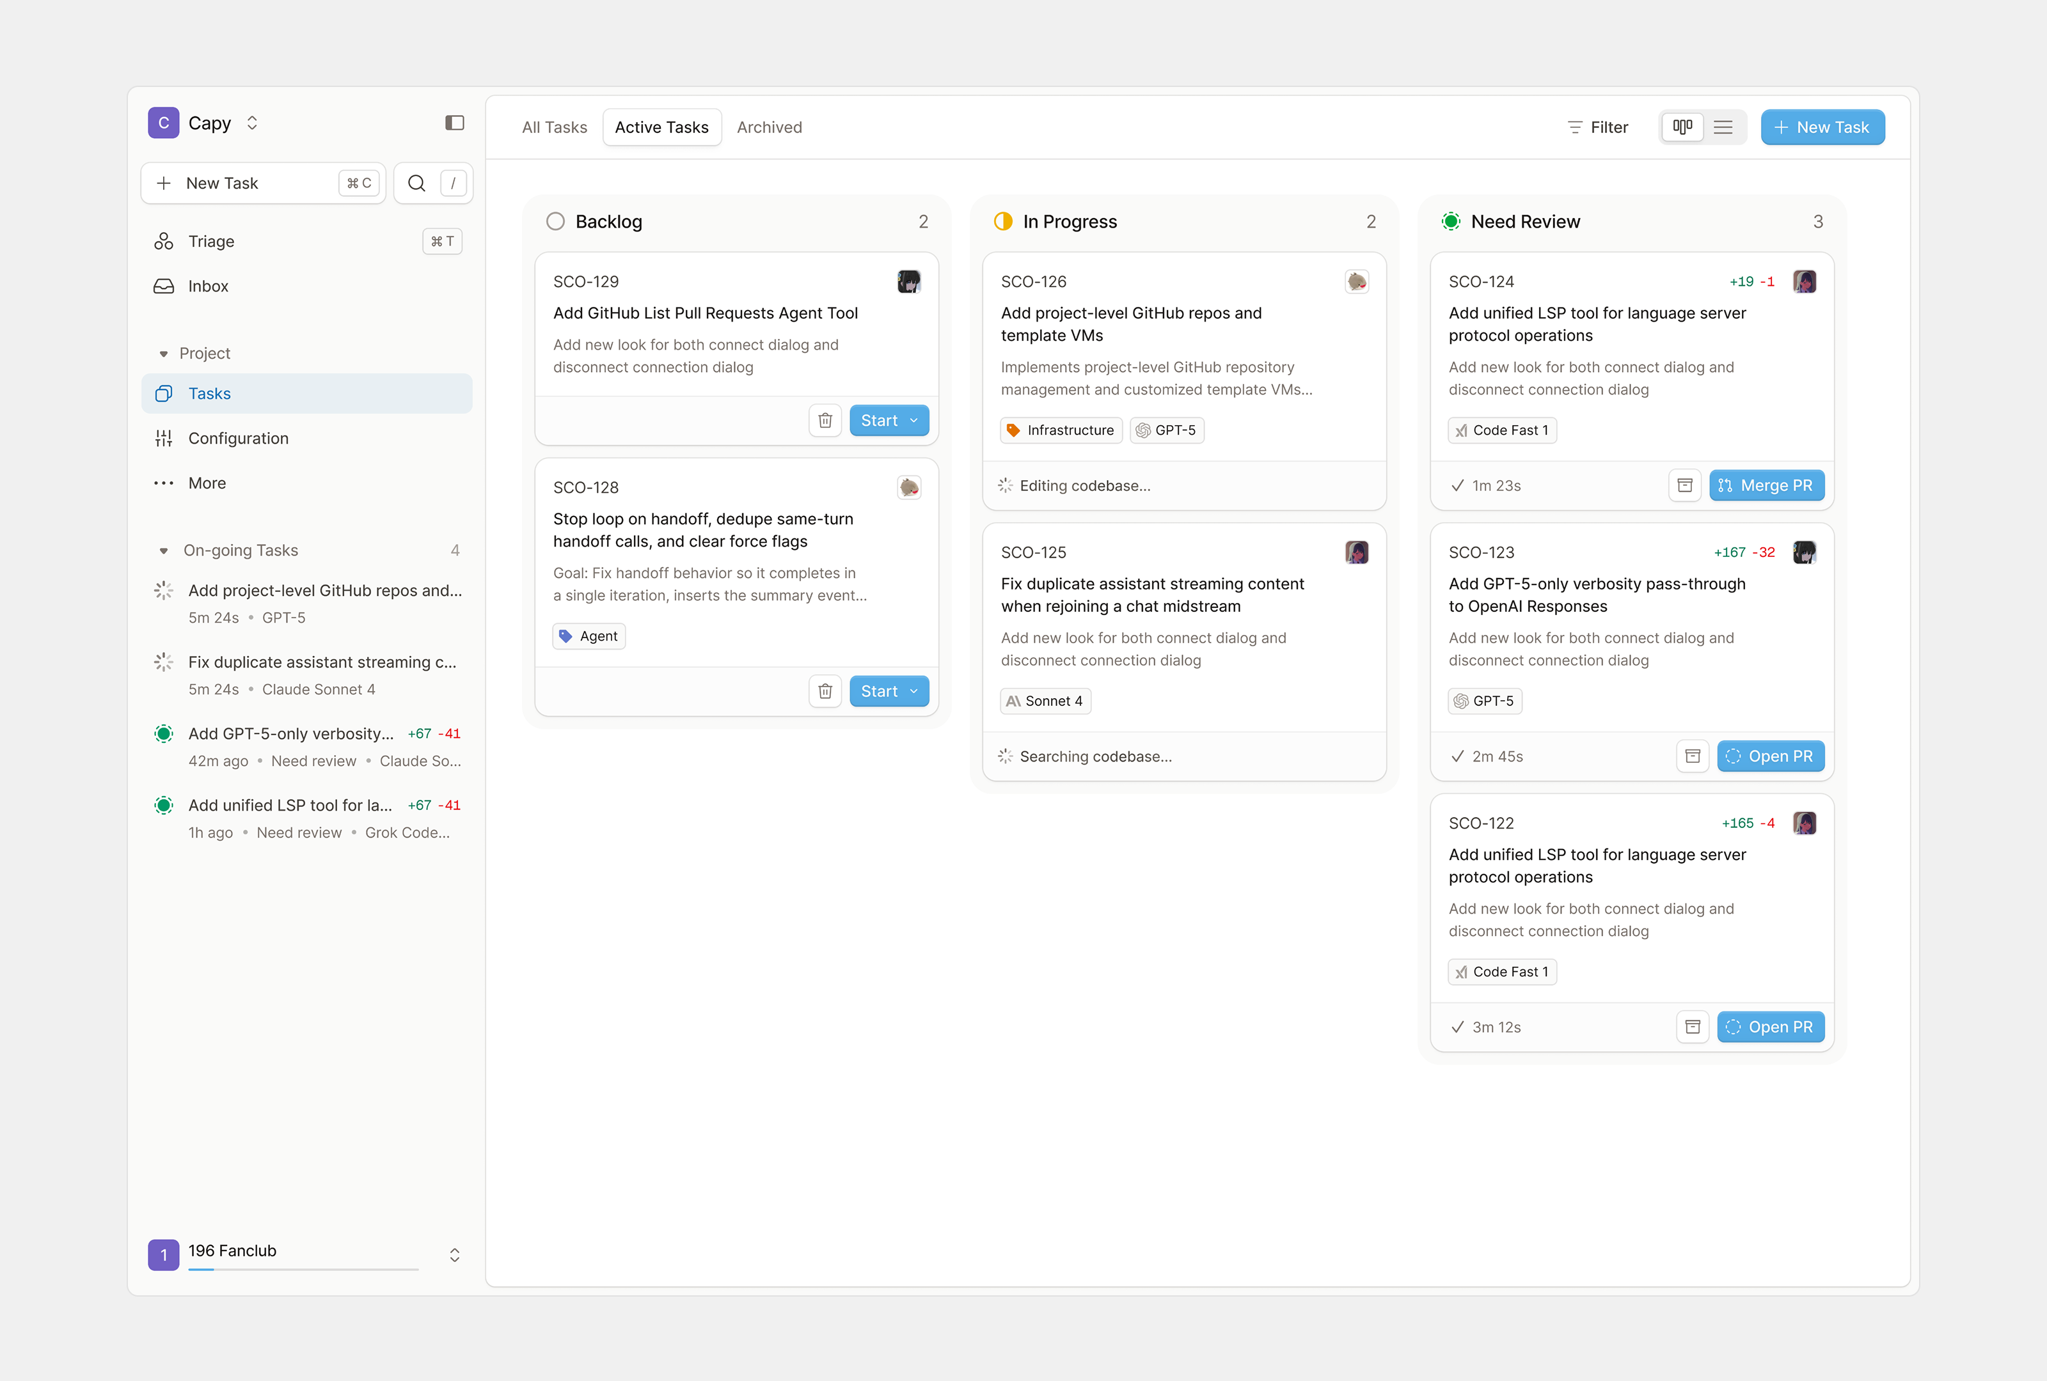Archive task SCO-124 with archive icon
Viewport: 2047px width, 1381px height.
point(1684,486)
